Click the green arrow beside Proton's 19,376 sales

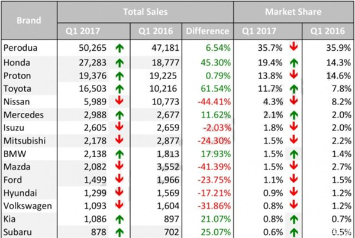point(120,76)
